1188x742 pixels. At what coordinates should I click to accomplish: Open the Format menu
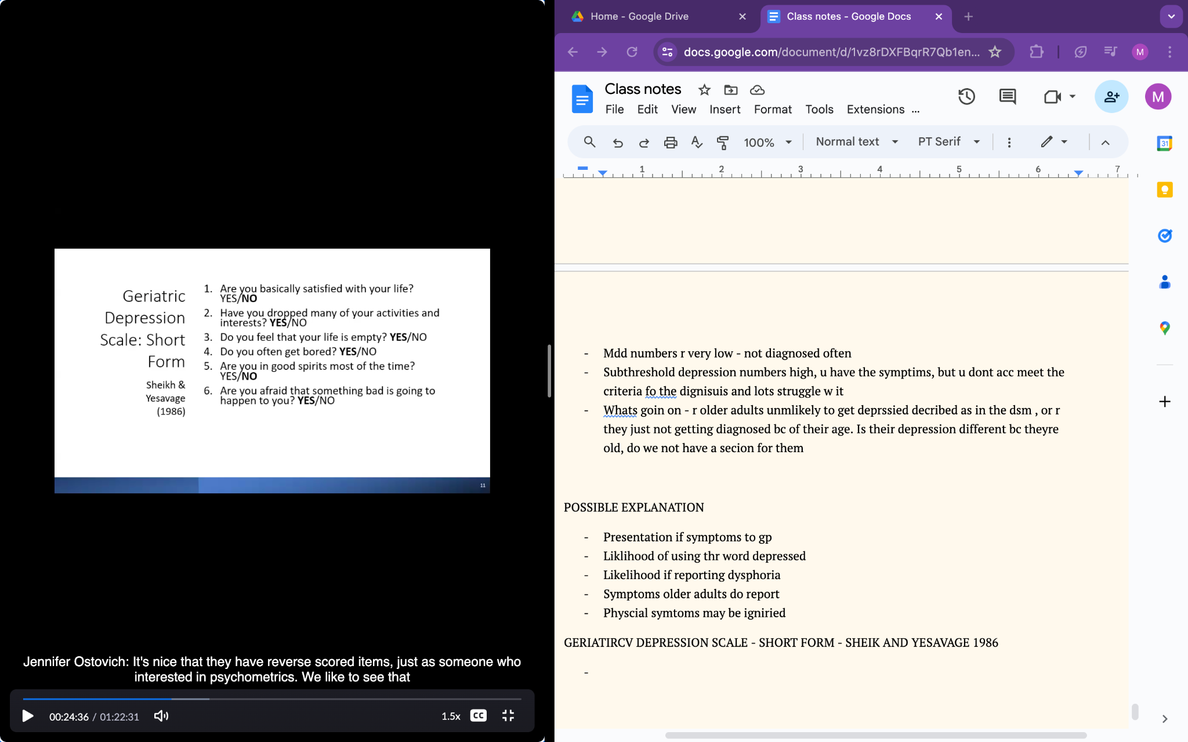tap(772, 110)
